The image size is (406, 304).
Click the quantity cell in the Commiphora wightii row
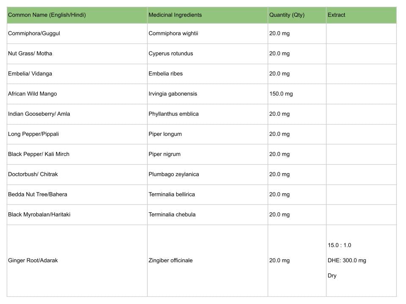click(280, 33)
